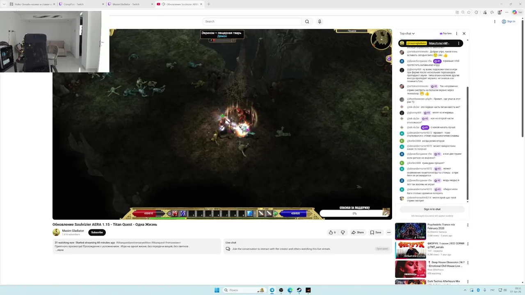Open options for ФИЗРУК video suggestion
Viewport: 525px width, 295px height.
[468, 244]
